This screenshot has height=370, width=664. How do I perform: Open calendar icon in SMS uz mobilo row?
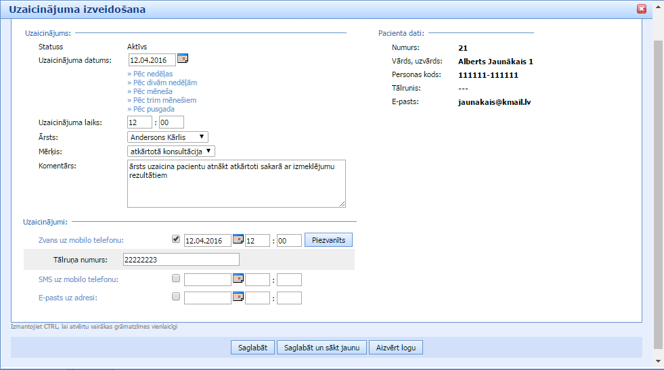pos(238,279)
